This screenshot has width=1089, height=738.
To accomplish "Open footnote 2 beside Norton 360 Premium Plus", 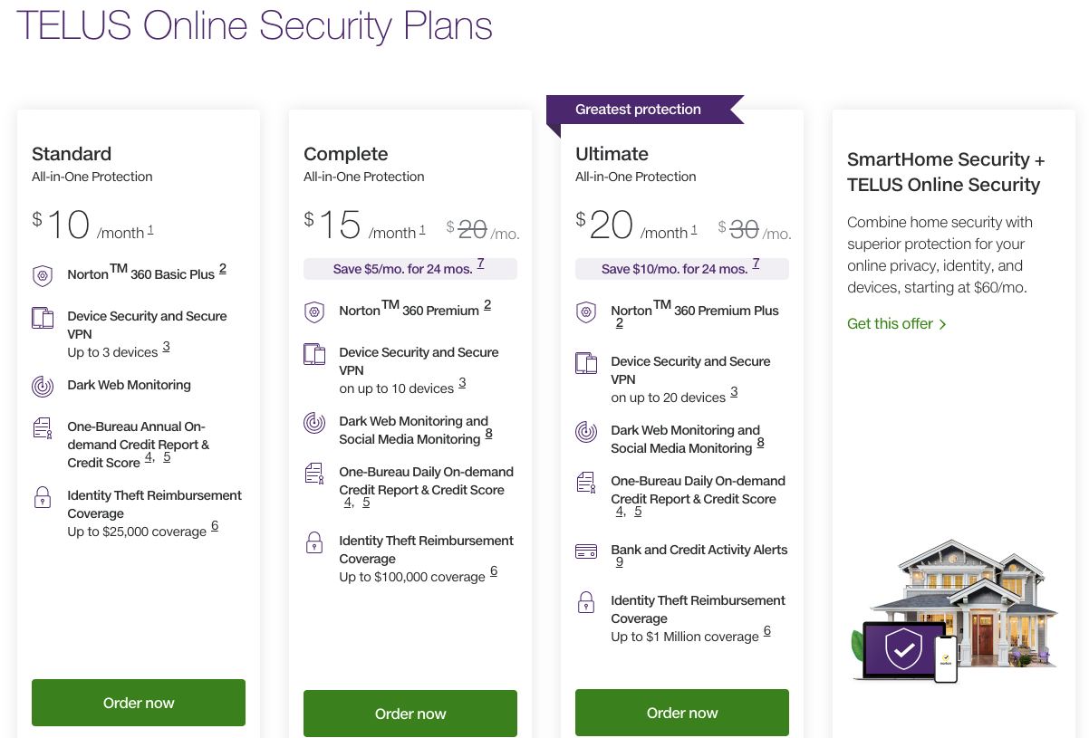I will [620, 322].
